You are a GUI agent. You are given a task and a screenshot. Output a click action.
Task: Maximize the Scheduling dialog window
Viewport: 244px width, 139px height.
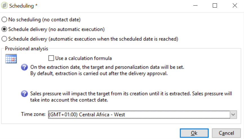click(x=215, y=6)
